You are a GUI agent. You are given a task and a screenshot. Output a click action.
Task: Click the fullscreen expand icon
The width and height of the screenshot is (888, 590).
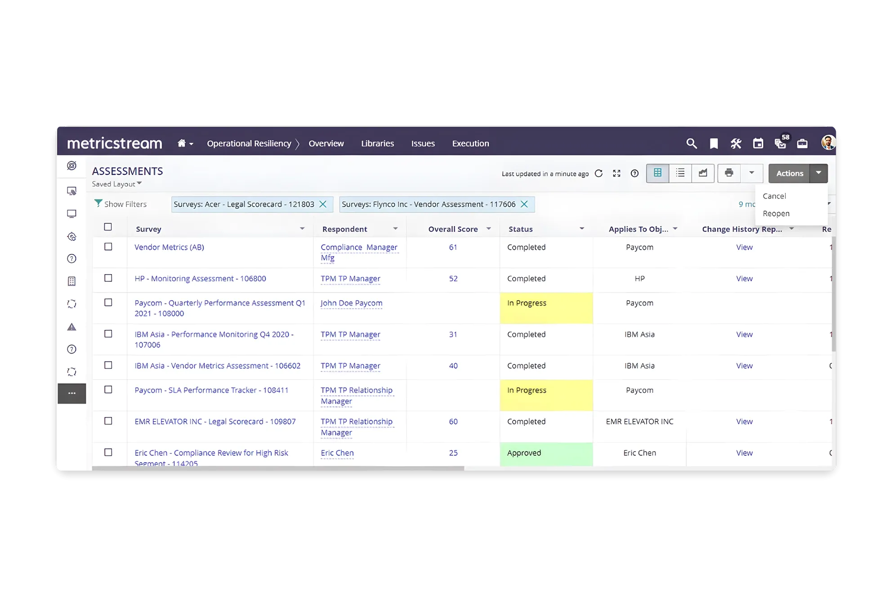[x=616, y=173]
